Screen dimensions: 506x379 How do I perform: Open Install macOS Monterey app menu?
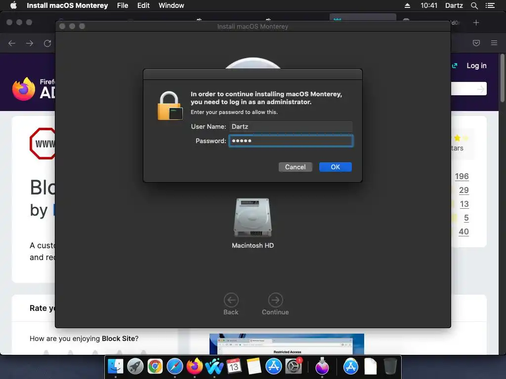click(x=67, y=5)
